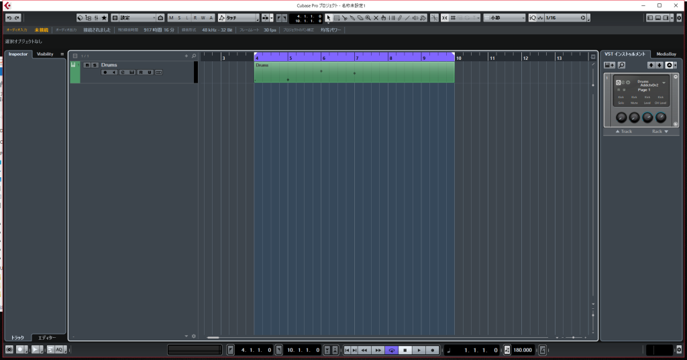Click the Redo arrow in the toolbar

point(17,18)
